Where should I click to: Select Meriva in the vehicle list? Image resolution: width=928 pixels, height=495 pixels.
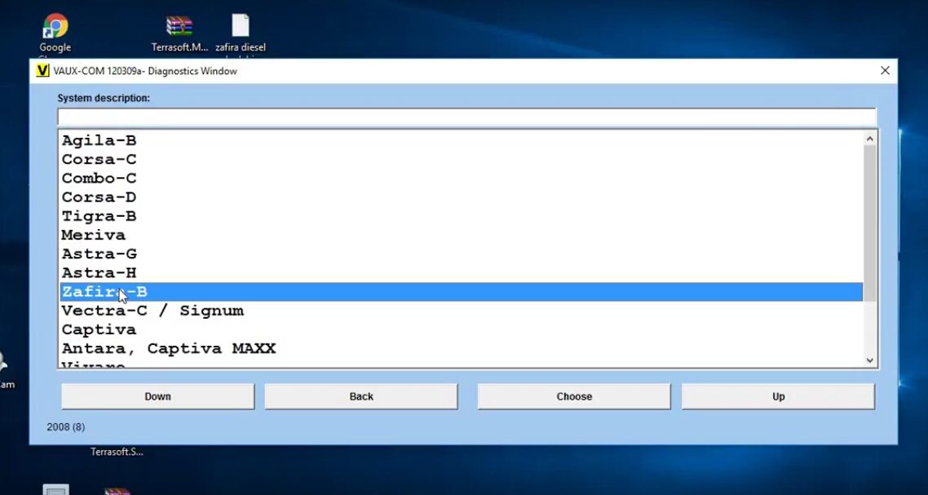point(461,235)
